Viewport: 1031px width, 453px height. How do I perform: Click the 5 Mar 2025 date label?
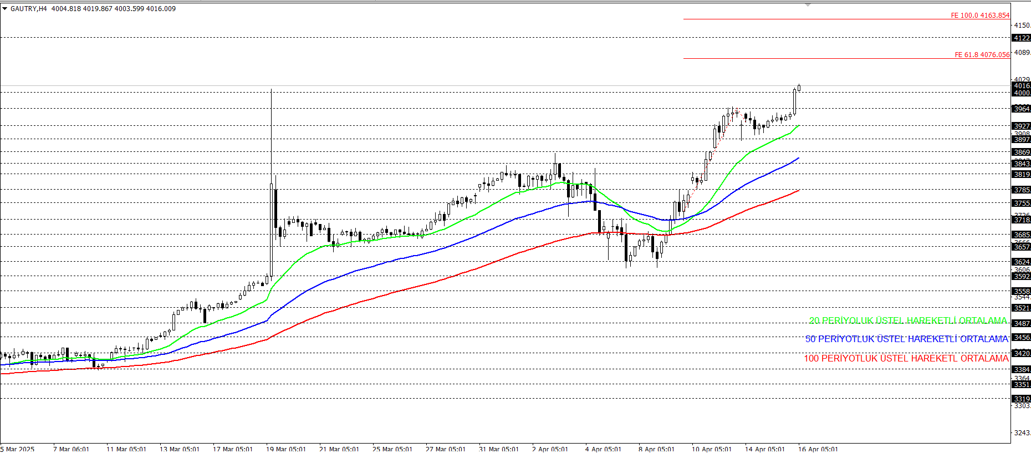tap(17, 449)
